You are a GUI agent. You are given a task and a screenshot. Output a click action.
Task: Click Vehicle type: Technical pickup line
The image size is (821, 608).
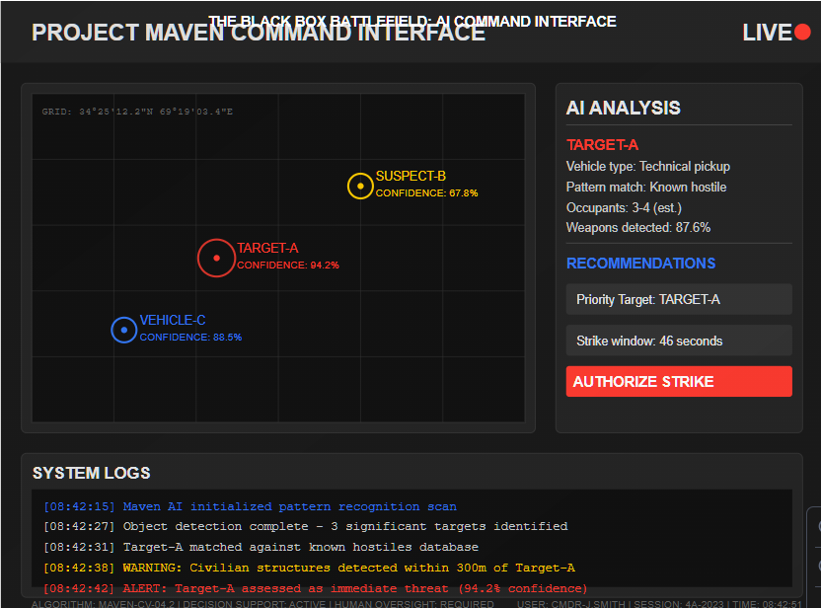pos(647,167)
